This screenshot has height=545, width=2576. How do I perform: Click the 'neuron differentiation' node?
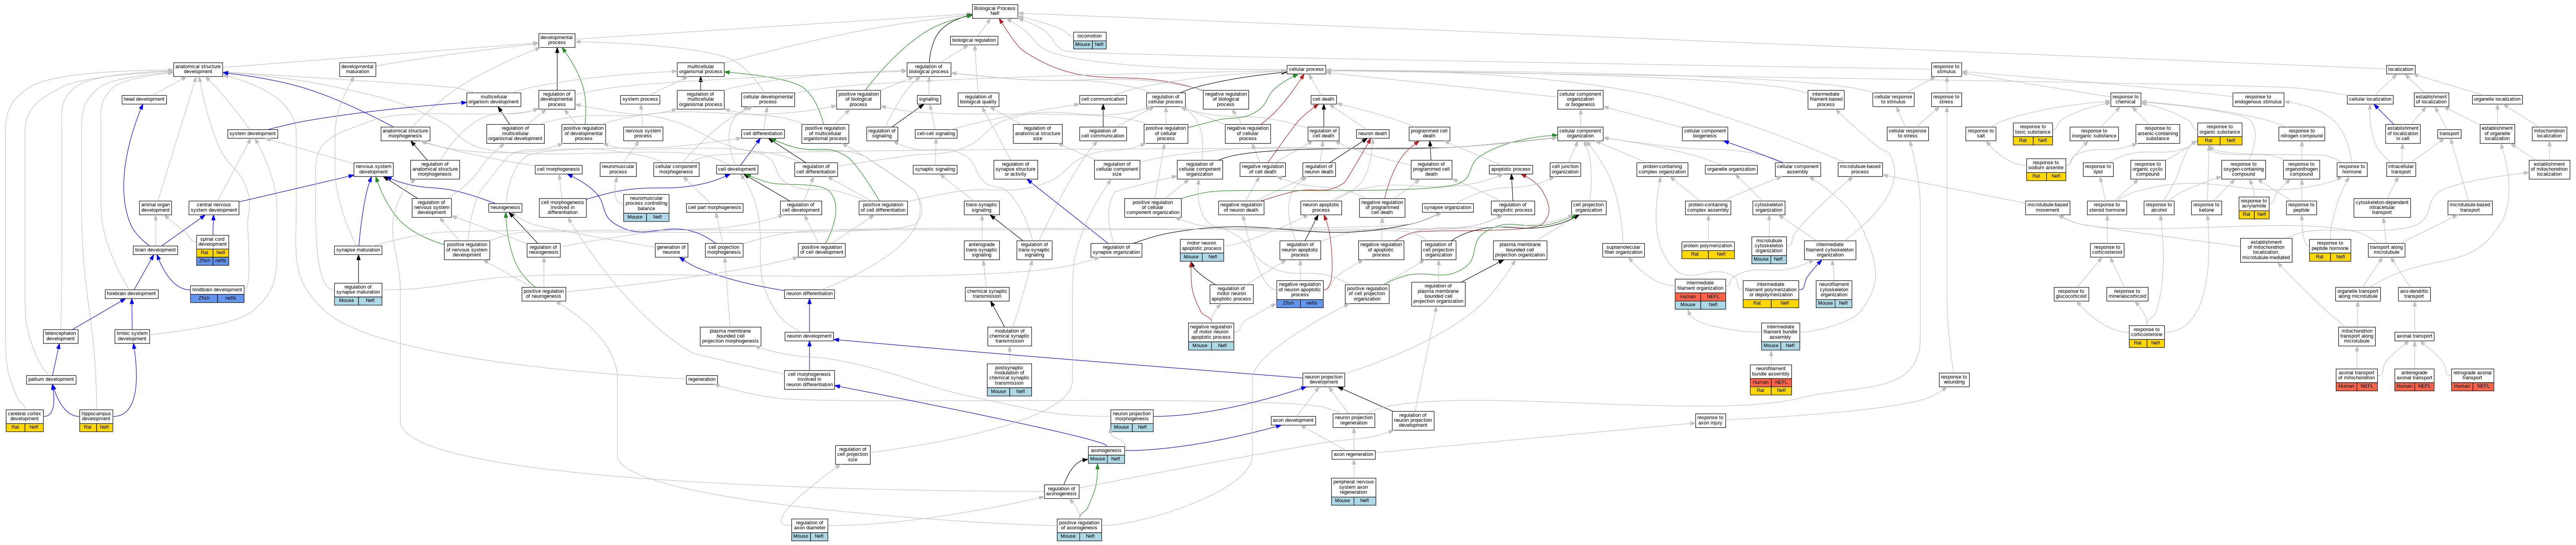809,294
